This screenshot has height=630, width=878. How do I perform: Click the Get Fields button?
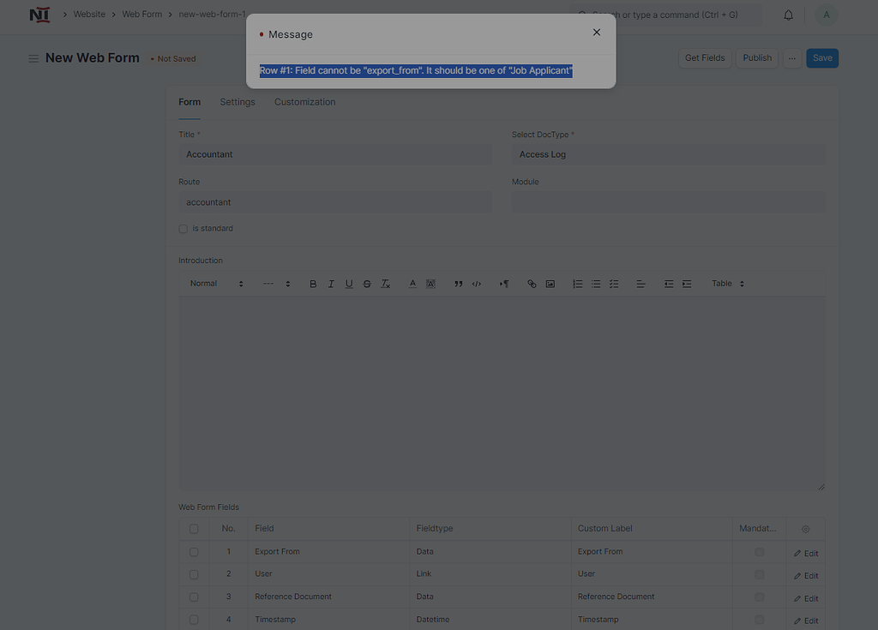[704, 57]
